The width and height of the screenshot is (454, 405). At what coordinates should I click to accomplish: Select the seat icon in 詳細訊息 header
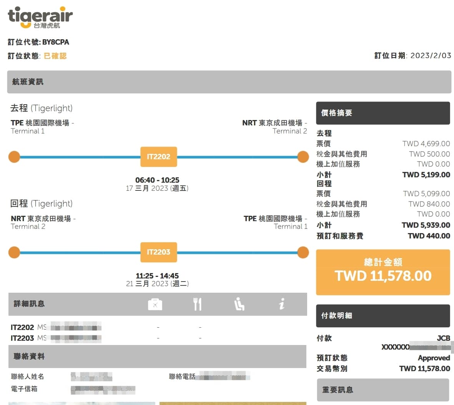(239, 304)
